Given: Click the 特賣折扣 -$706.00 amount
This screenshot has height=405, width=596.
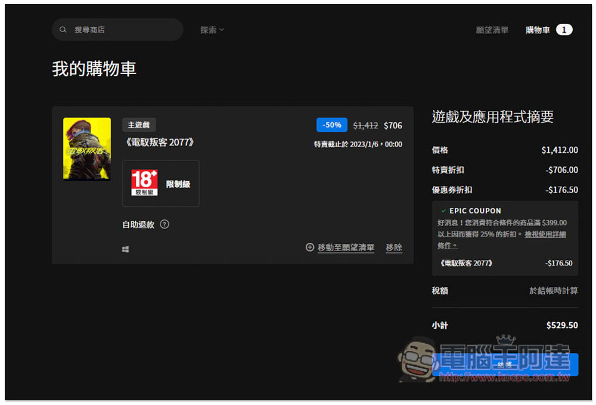Looking at the screenshot, I should click(562, 170).
